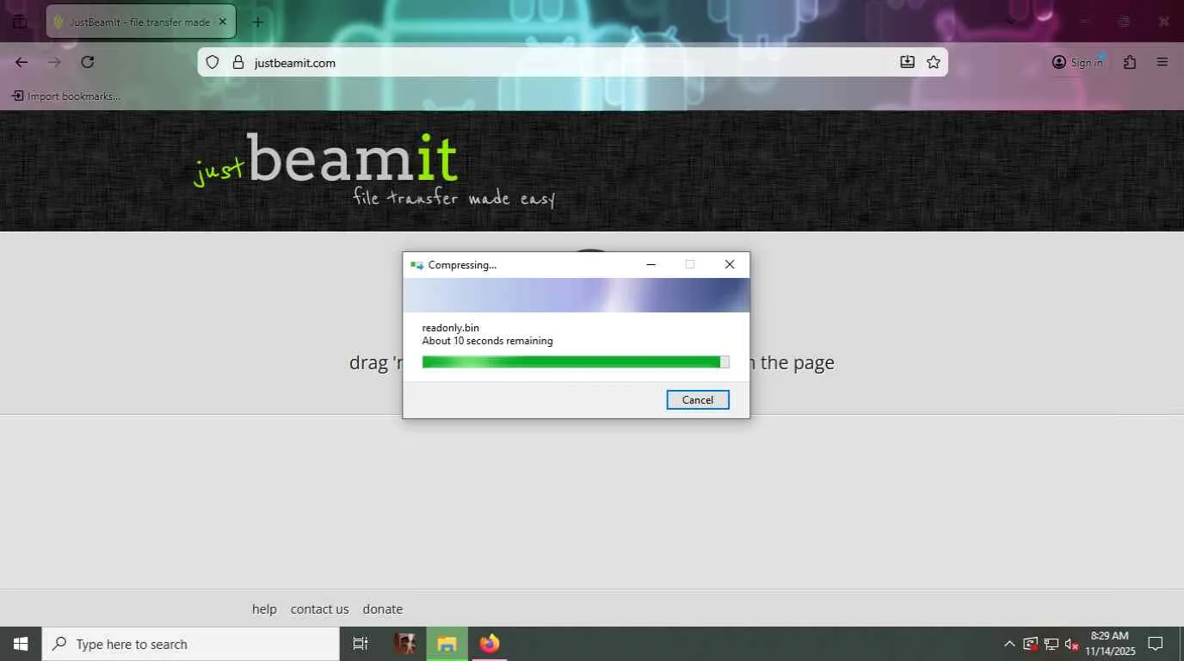
Task: Open the Windows Start menu
Action: (x=21, y=644)
